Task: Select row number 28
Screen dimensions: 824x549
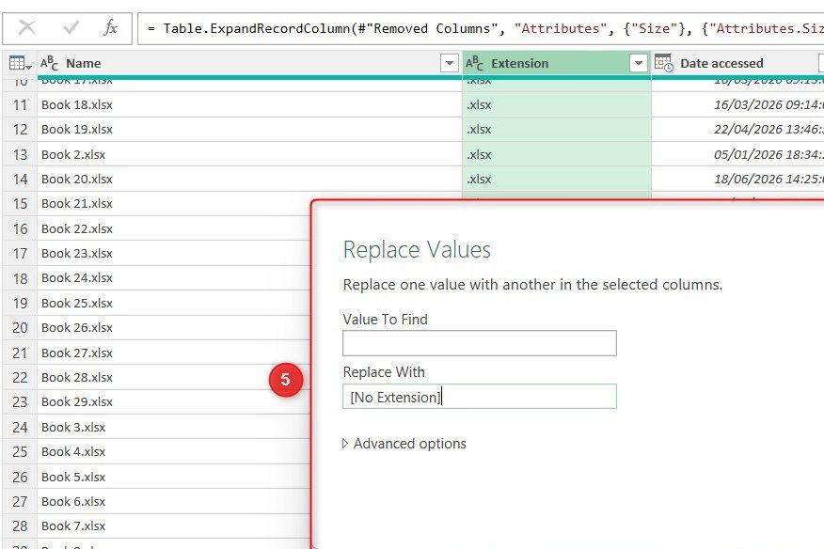Action: pyautogui.click(x=20, y=525)
